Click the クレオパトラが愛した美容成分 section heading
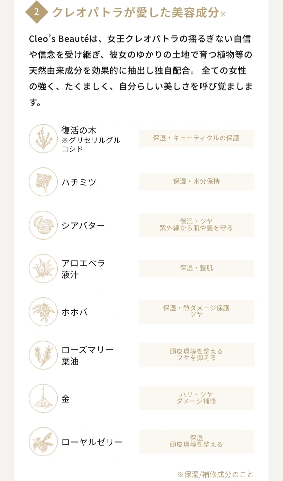Image resolution: width=283 pixels, height=481 pixels. point(135,13)
